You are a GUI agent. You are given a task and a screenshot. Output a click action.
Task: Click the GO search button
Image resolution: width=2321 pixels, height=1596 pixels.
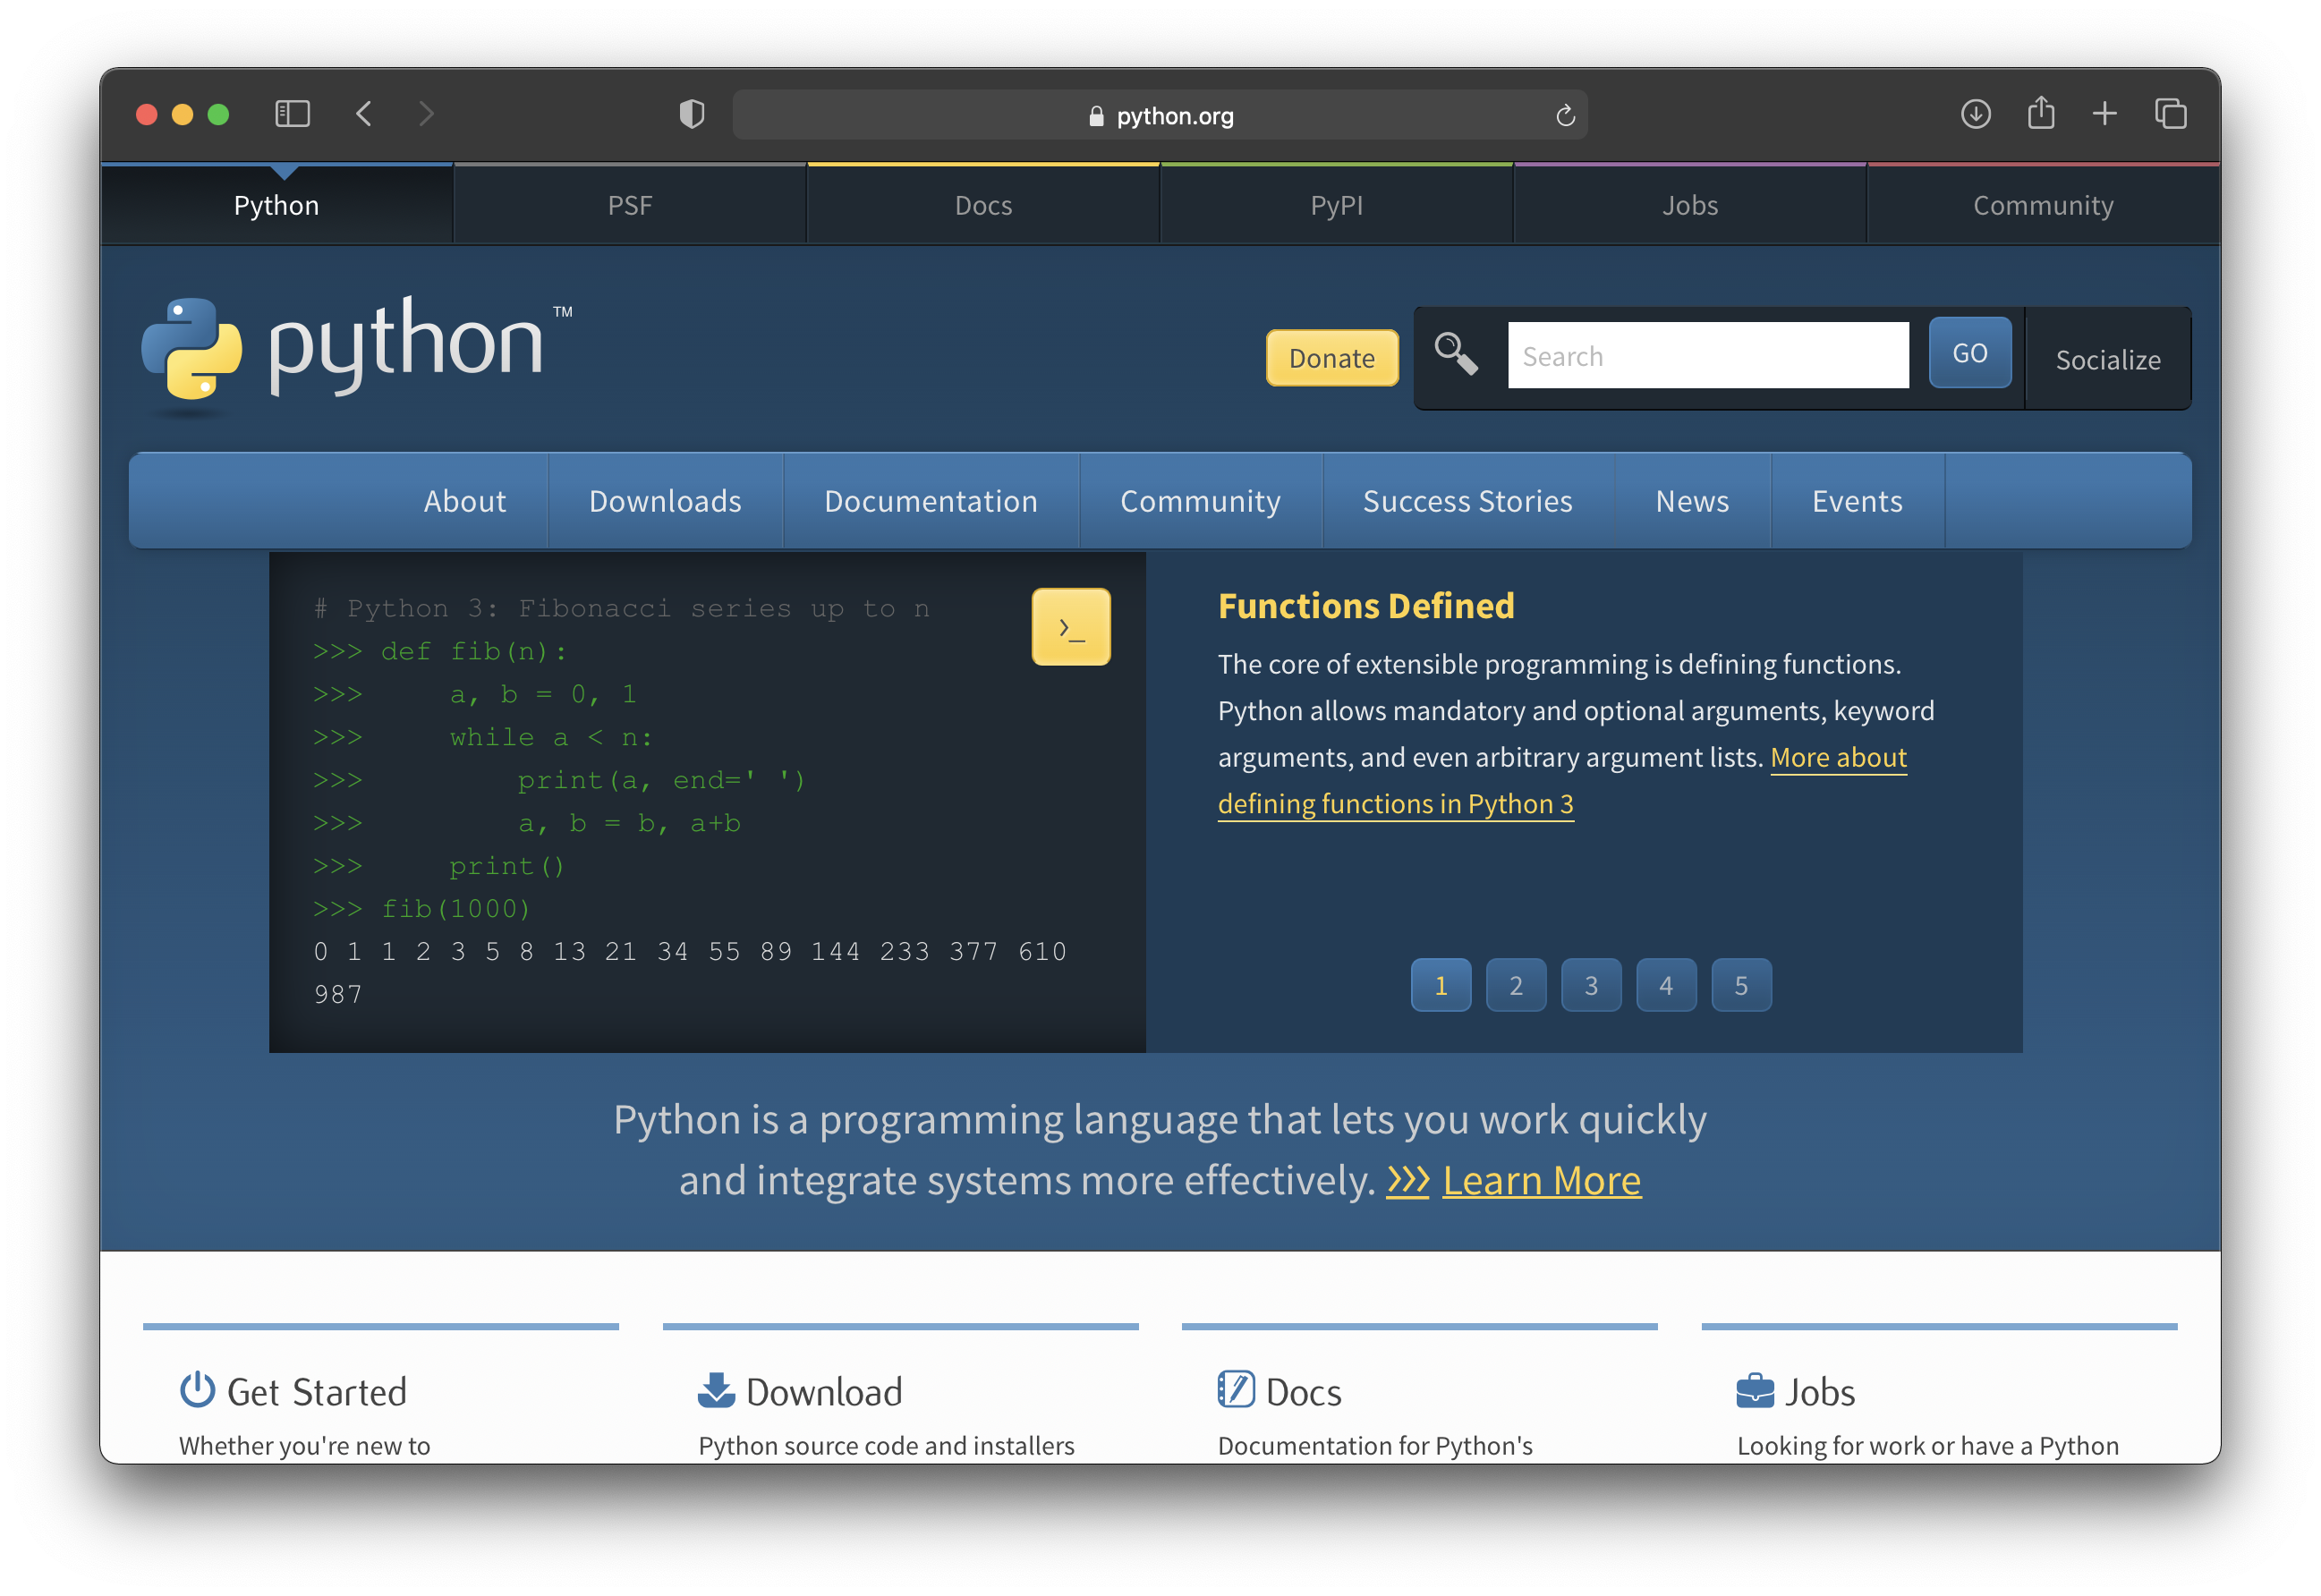pyautogui.click(x=1970, y=353)
